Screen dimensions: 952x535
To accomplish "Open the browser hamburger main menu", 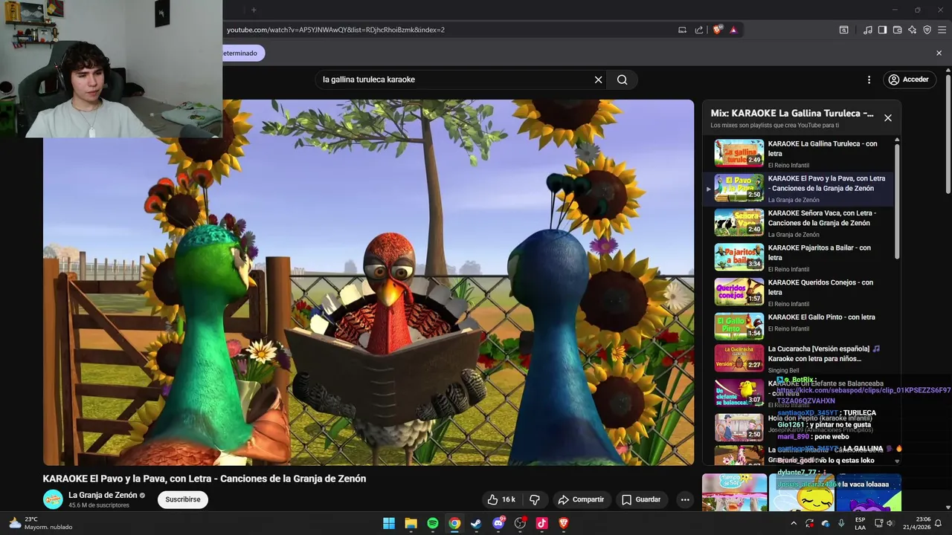I will 942,30.
